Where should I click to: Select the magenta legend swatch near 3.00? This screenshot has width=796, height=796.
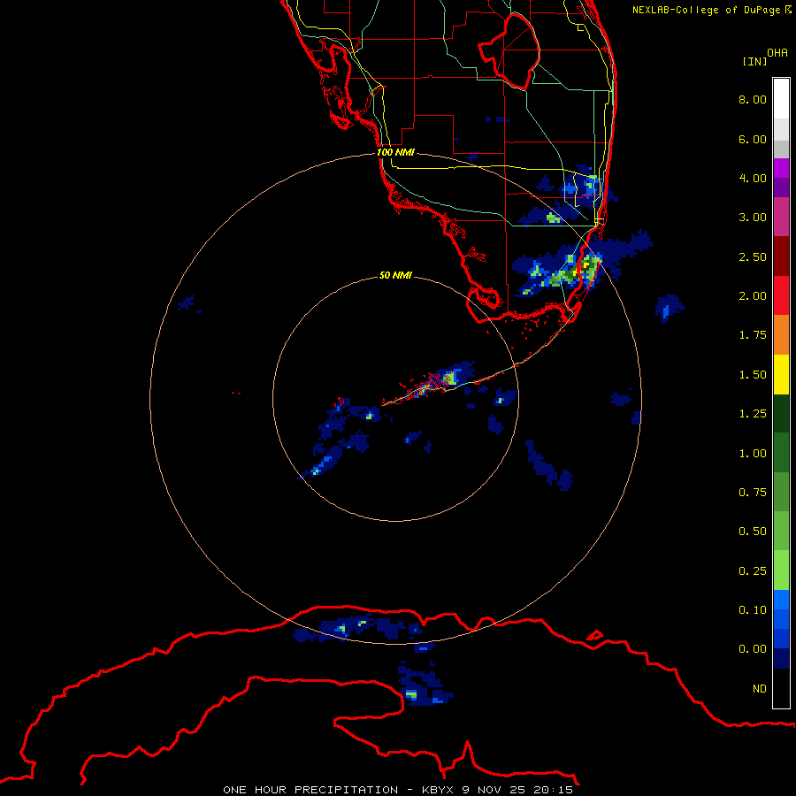tap(781, 217)
